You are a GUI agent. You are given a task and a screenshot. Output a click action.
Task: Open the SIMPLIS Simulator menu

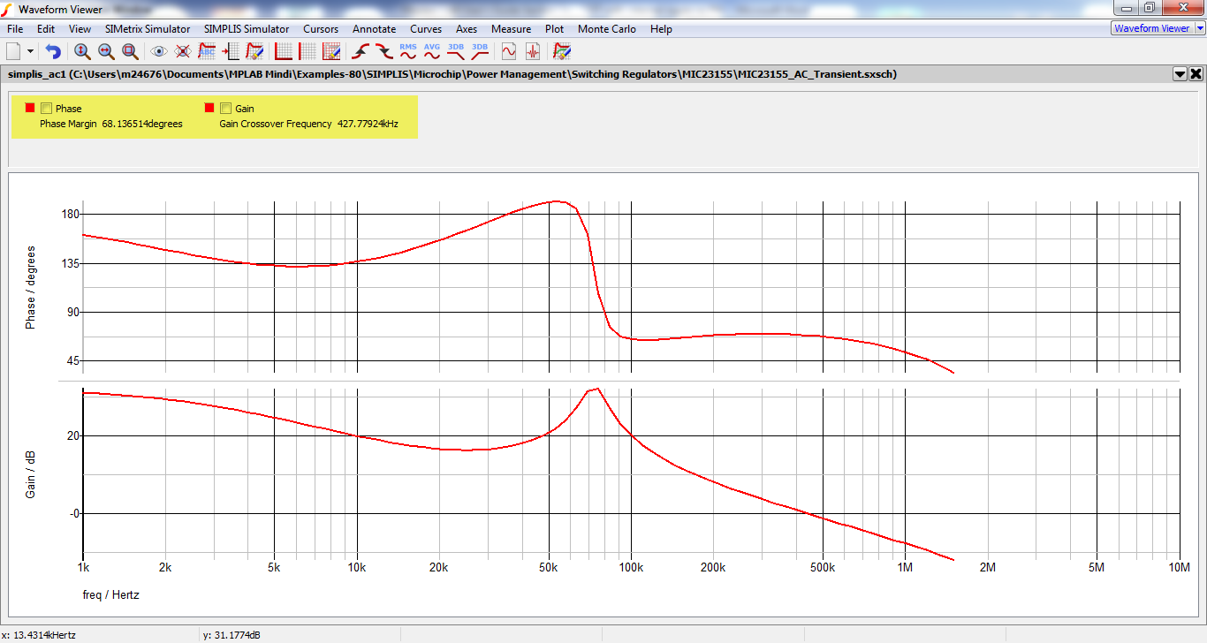(x=247, y=29)
